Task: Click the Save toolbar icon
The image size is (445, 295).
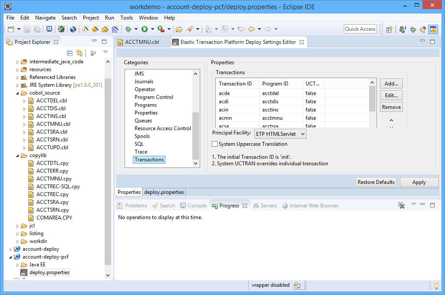Action: click(x=27, y=29)
